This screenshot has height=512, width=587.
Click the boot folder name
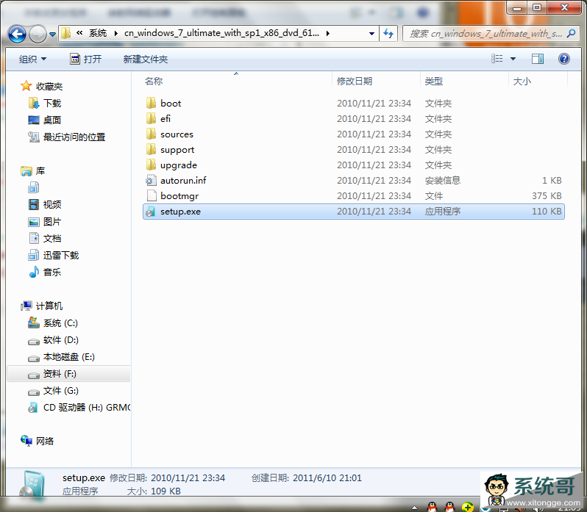[171, 103]
